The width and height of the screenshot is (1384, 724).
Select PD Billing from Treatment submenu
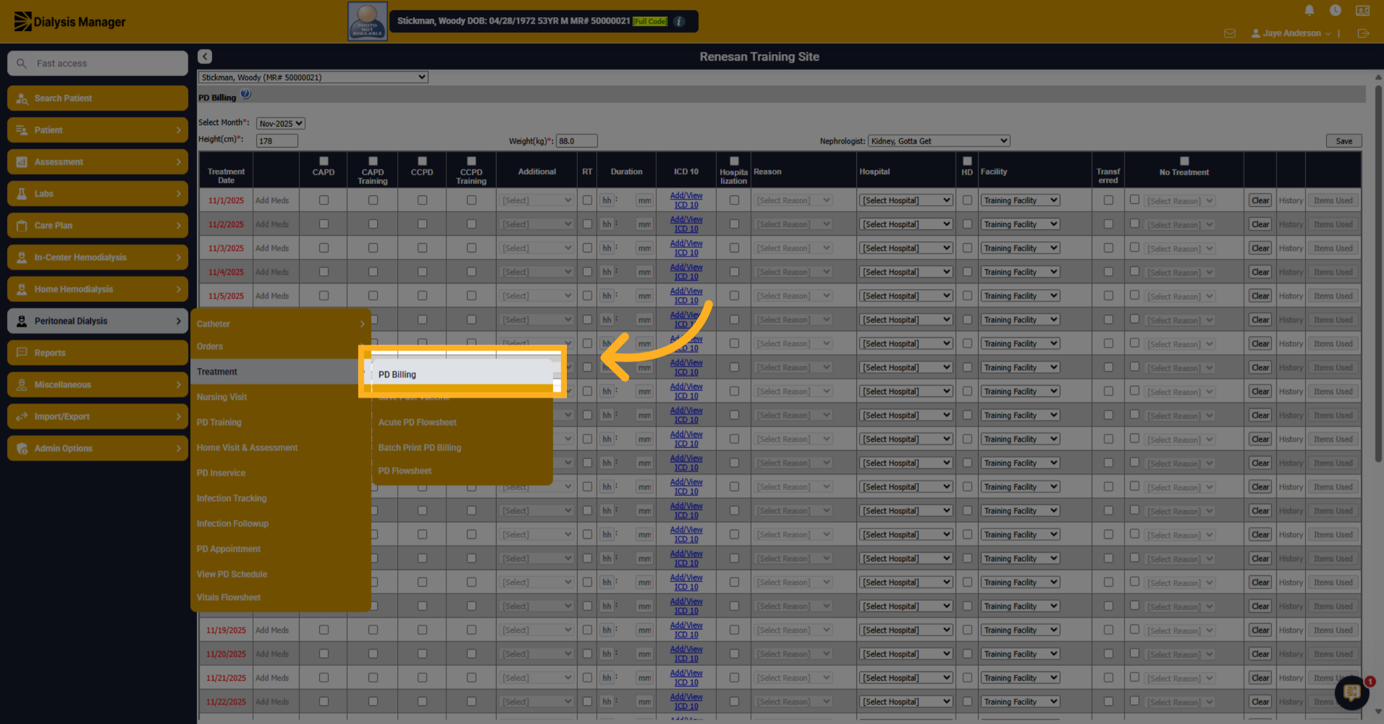tap(461, 374)
